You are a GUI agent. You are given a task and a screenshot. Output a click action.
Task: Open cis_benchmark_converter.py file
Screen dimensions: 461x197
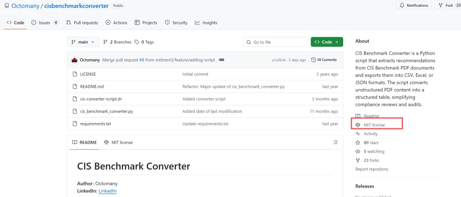tap(106, 111)
